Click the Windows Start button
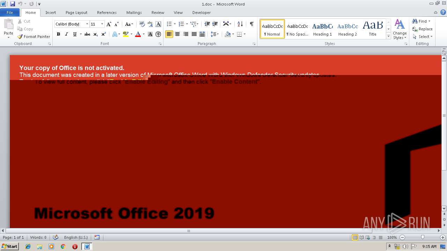 click(10, 246)
